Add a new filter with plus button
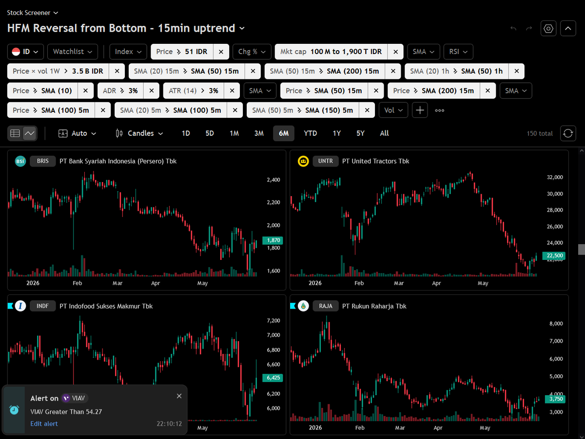This screenshot has height=439, width=585. tap(420, 110)
